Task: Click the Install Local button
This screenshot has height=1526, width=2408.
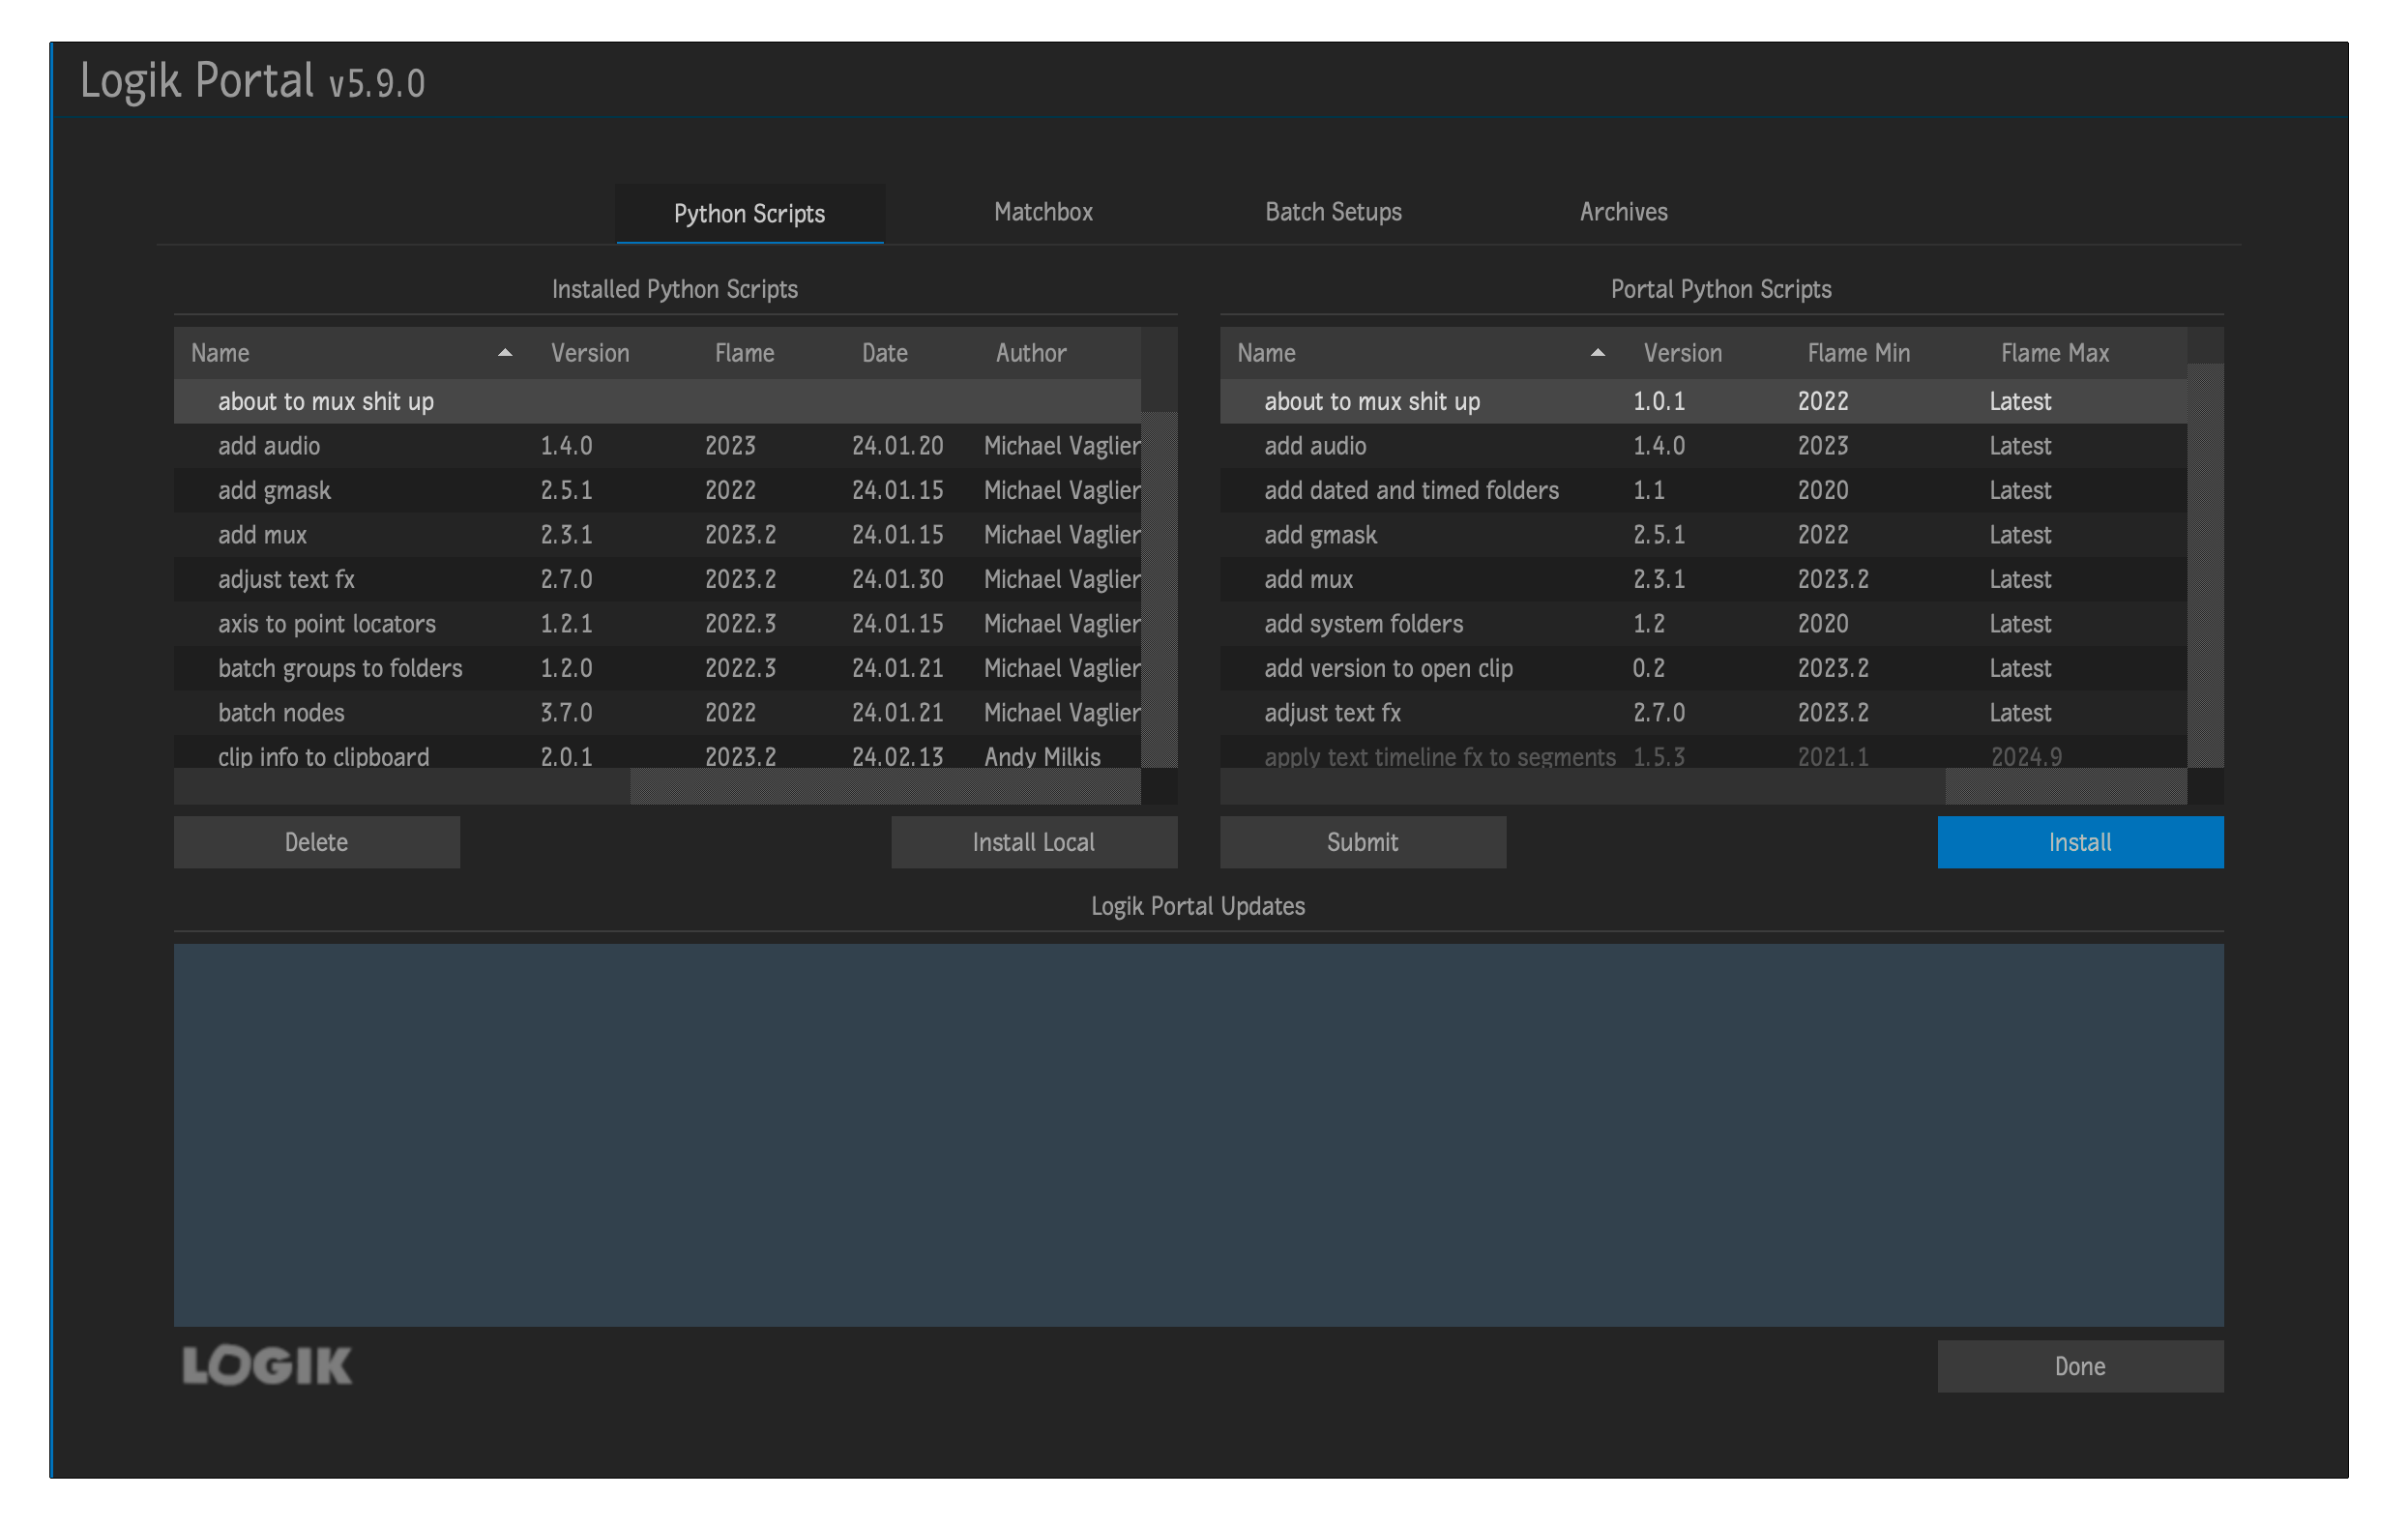Action: click(x=1033, y=842)
